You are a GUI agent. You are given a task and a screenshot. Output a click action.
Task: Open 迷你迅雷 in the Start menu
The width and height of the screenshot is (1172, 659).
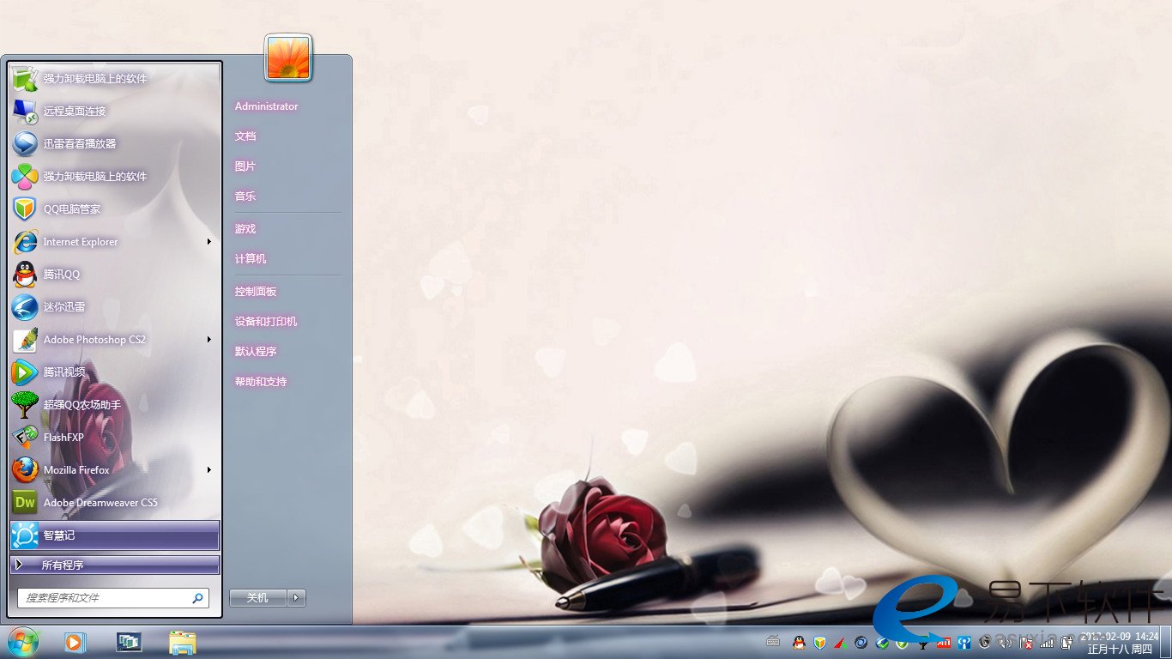click(x=115, y=307)
